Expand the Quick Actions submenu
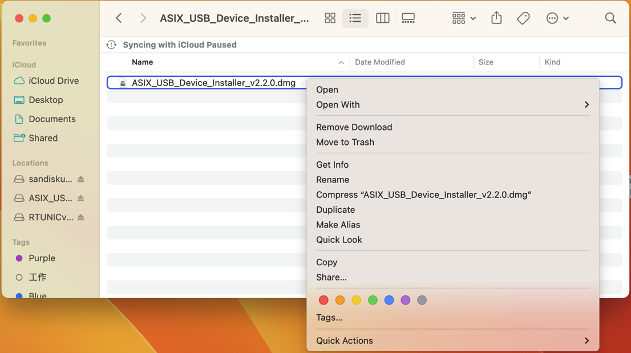Image resolution: width=631 pixels, height=353 pixels. 453,340
